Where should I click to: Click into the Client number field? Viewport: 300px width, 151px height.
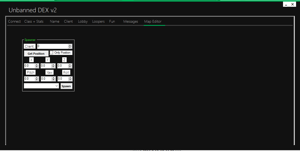pos(52,46)
